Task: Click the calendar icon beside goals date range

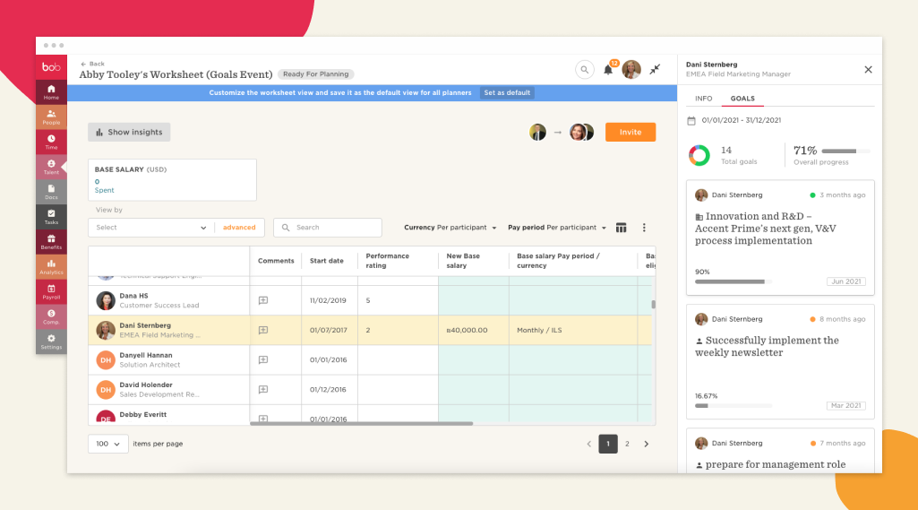Action: point(691,121)
